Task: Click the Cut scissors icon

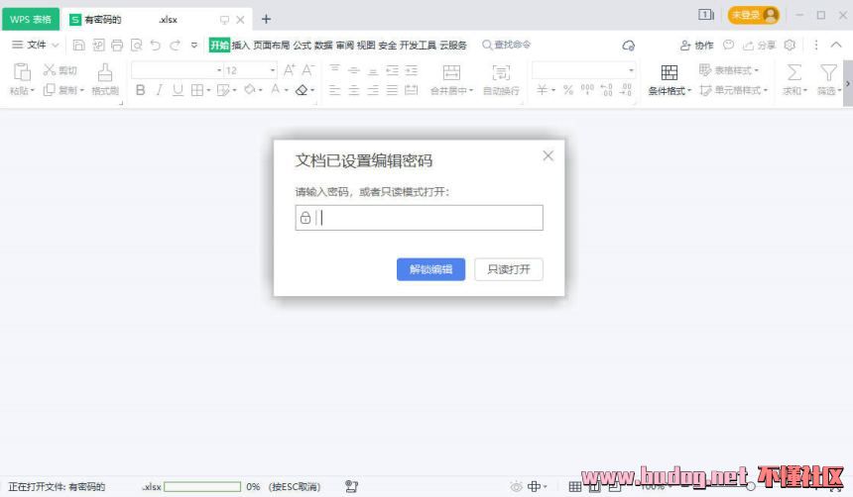Action: pos(49,69)
